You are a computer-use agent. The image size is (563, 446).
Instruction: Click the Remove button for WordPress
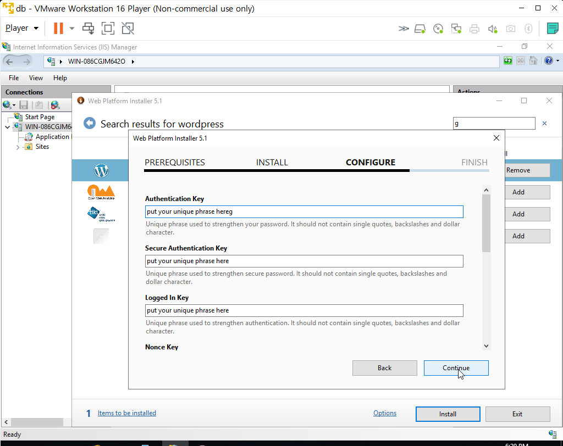tap(527, 170)
